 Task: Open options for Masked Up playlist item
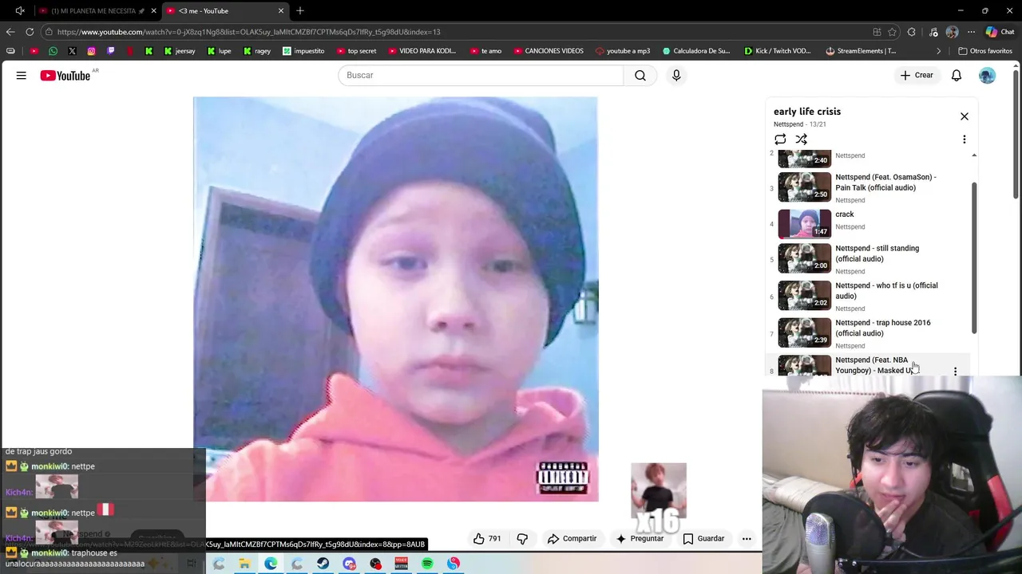(955, 371)
